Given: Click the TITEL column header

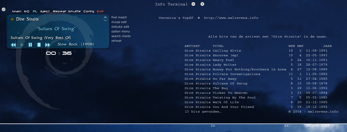Looking at the screenshot, I should 218,46.
